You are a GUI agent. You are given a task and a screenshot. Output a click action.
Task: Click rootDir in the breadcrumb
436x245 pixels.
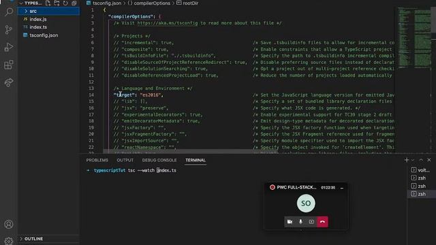tap(191, 3)
